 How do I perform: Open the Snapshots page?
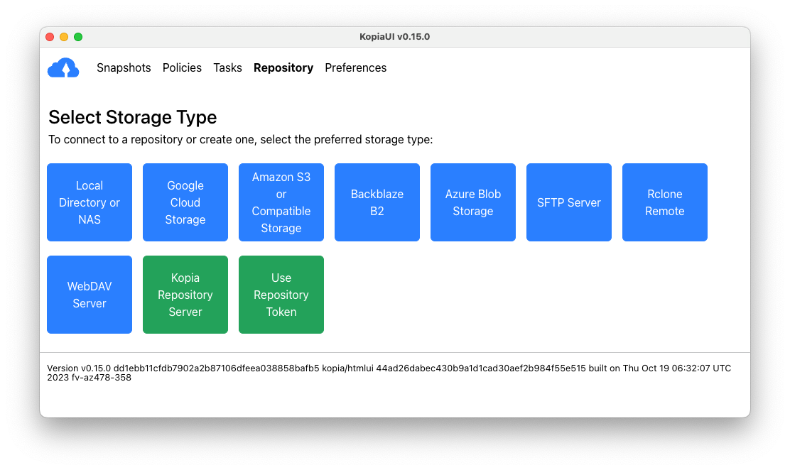tap(124, 67)
